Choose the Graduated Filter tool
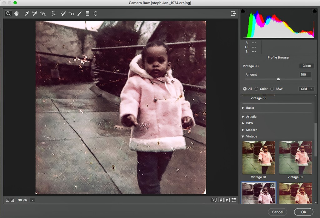This screenshot has width=320, height=218. (87, 13)
